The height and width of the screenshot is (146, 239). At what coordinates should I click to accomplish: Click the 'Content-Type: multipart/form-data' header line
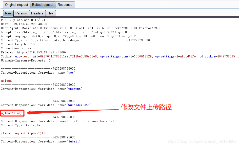click(x=75, y=40)
